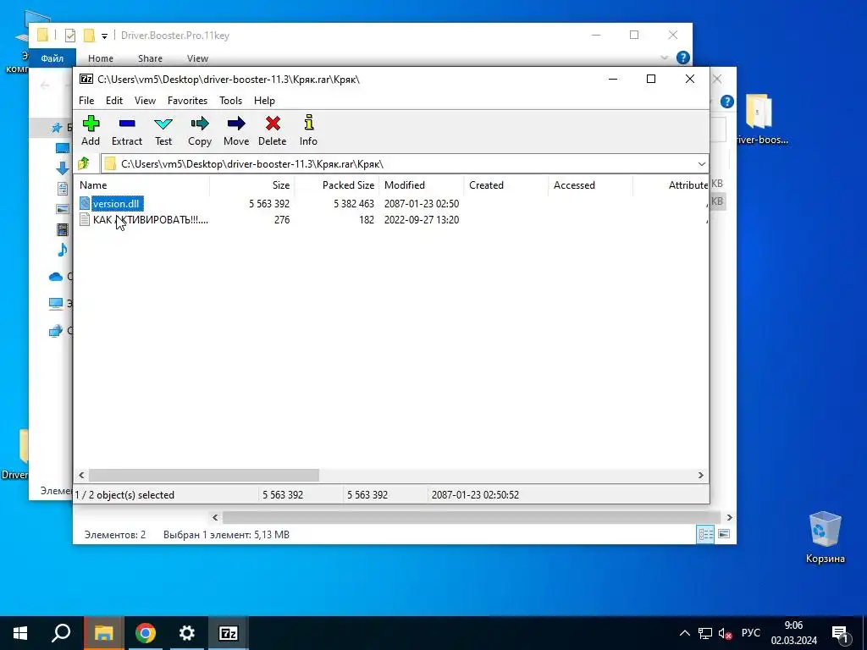The image size is (867, 650).
Task: Open File Explorer from the taskbar
Action: pyautogui.click(x=103, y=633)
